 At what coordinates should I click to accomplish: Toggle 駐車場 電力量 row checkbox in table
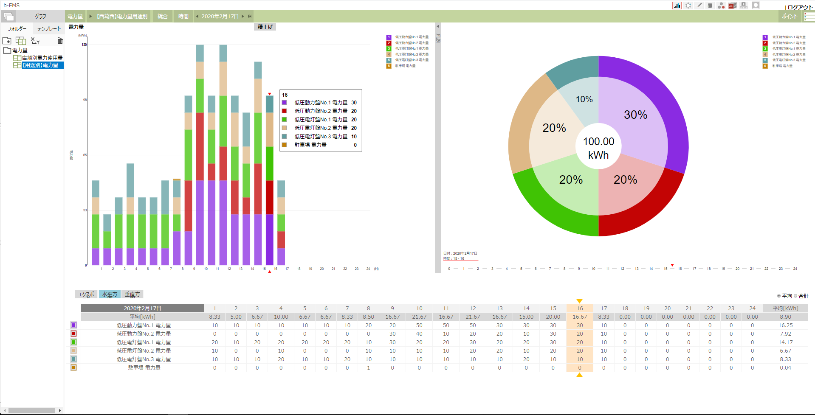[x=73, y=368]
